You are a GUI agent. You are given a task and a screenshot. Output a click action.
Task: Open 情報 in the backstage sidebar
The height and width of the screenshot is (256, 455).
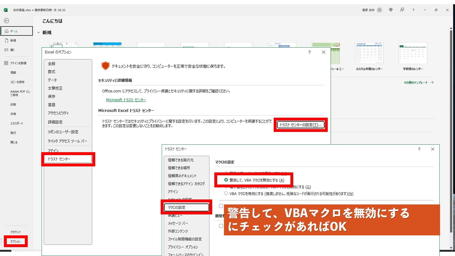(13, 73)
